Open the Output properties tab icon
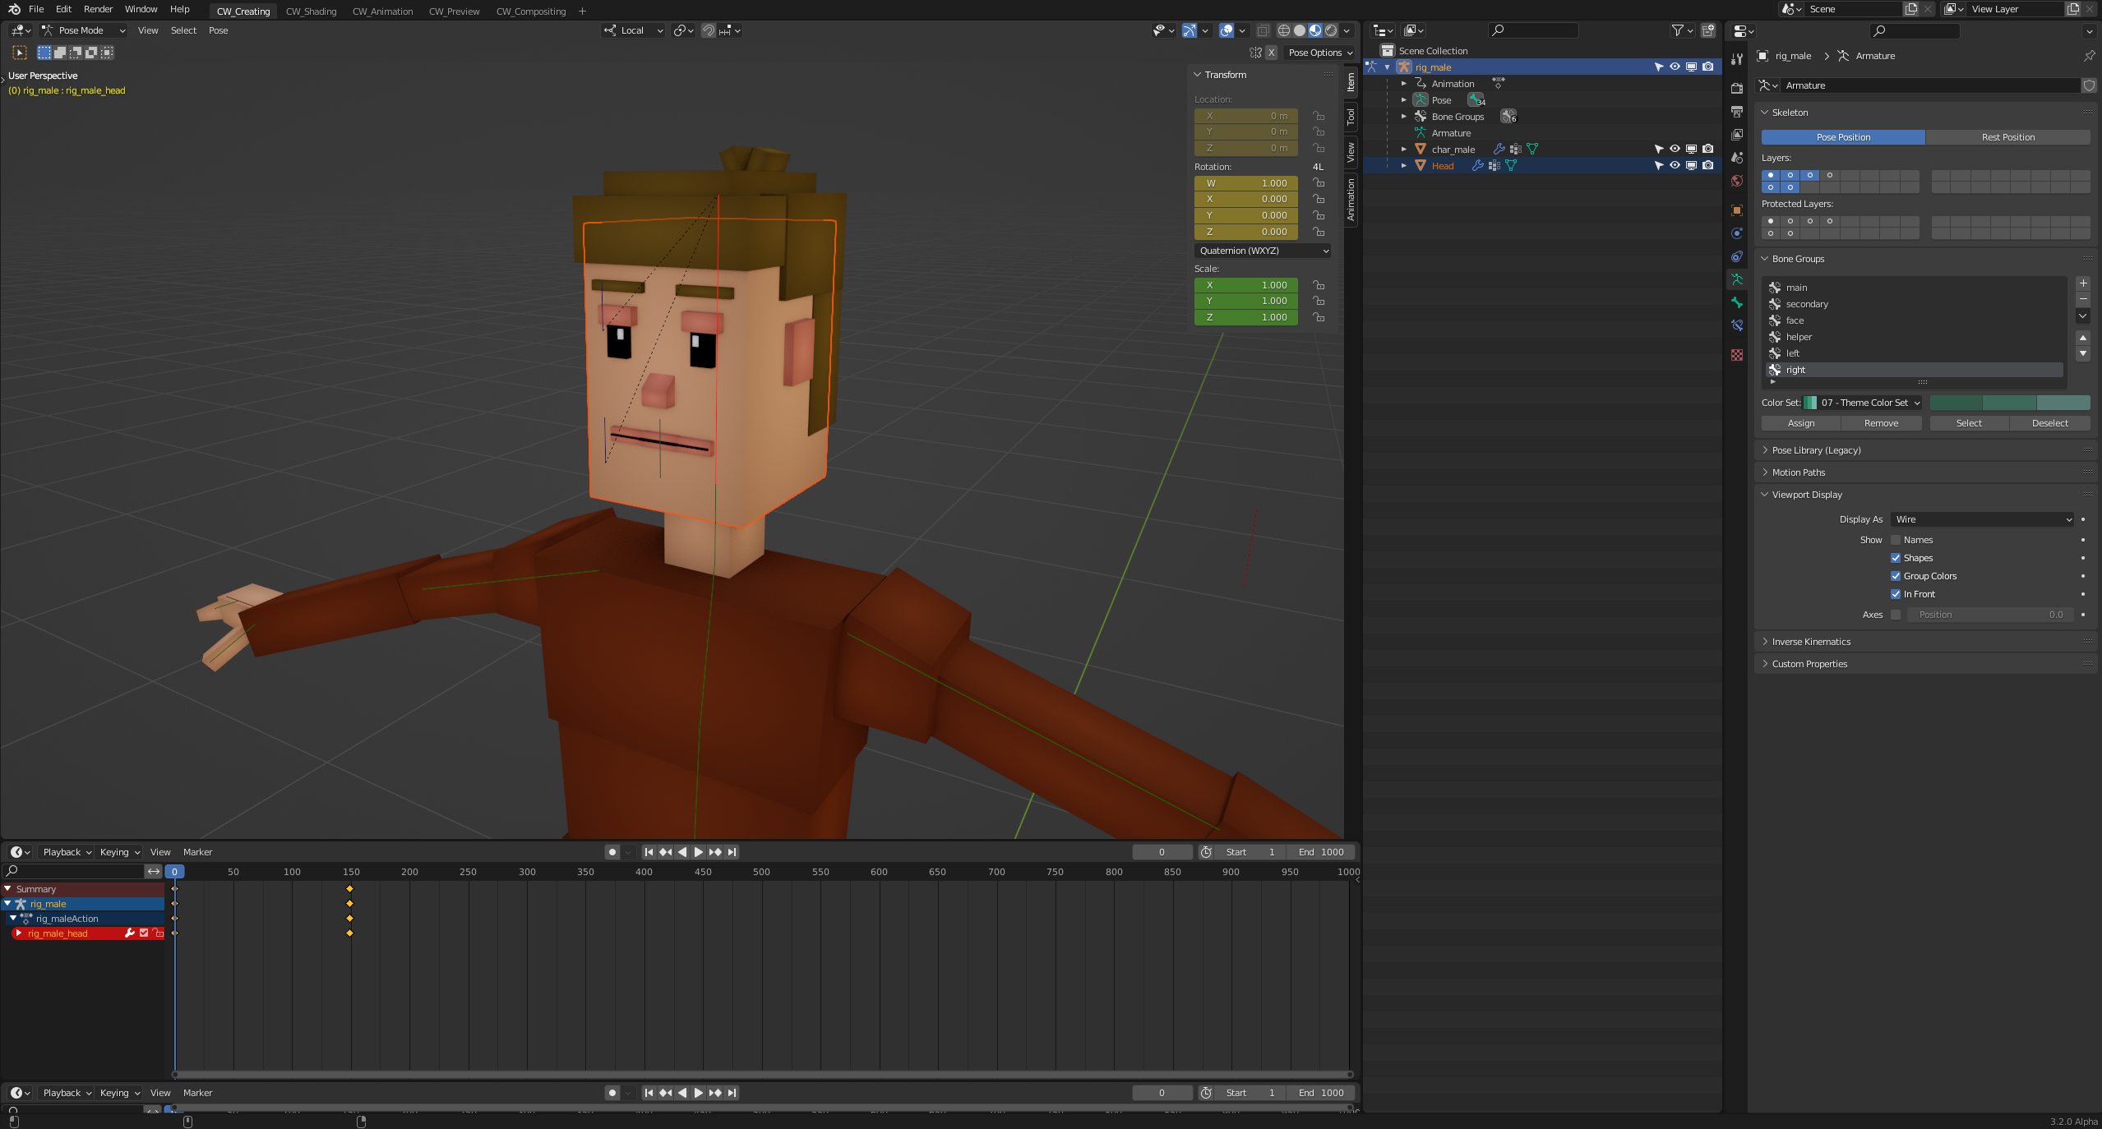 pyautogui.click(x=1736, y=111)
